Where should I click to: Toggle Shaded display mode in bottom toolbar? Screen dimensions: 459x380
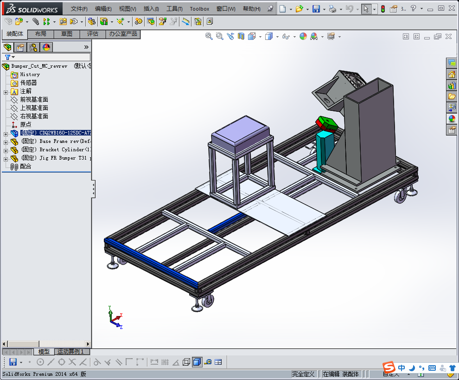[197, 362]
